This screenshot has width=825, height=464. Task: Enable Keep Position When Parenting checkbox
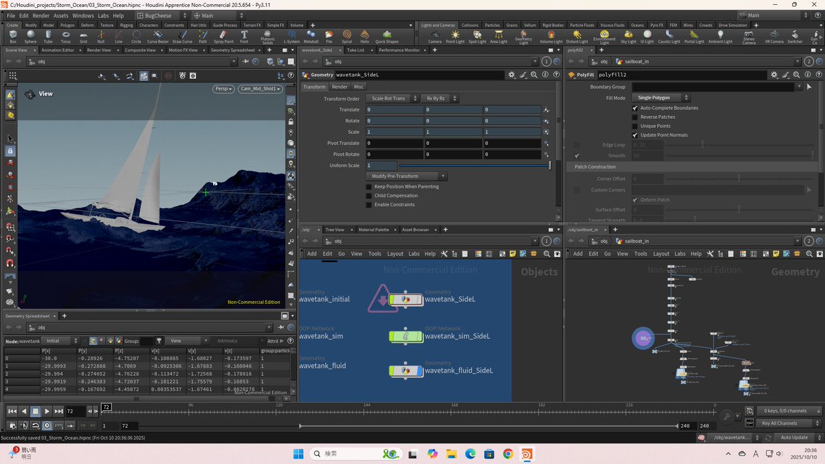point(369,186)
